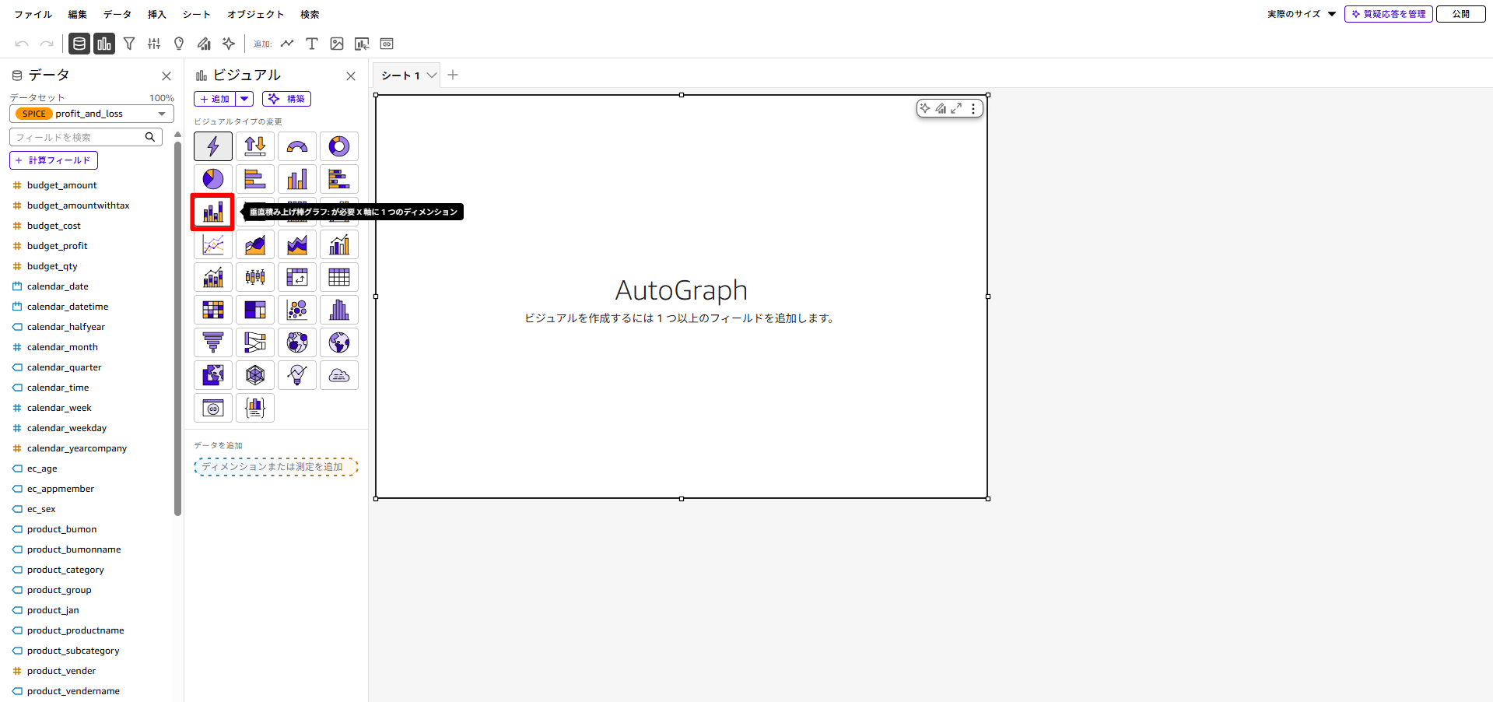Screen dimensions: 1493x702
Task: Choose the heat map visual type
Action: tap(213, 310)
